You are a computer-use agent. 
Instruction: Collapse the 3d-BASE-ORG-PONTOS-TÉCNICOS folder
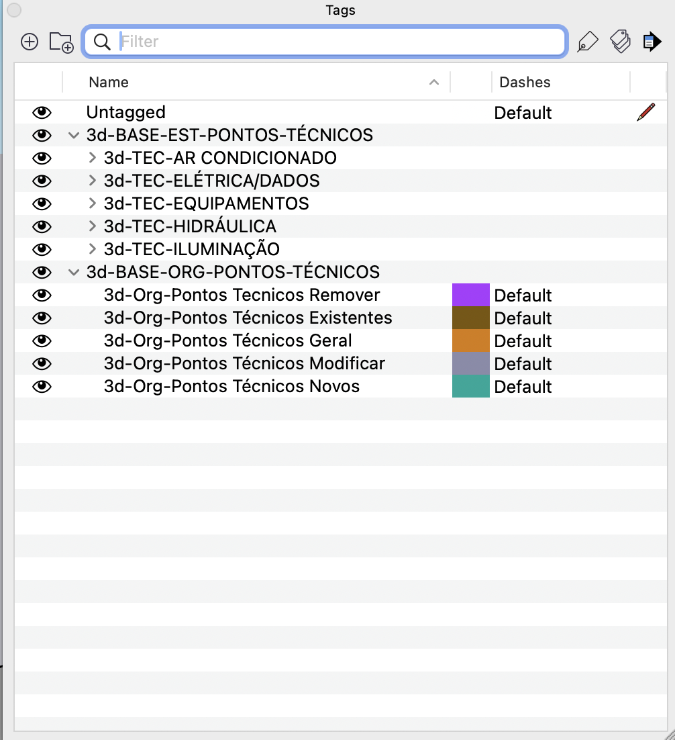pos(74,273)
